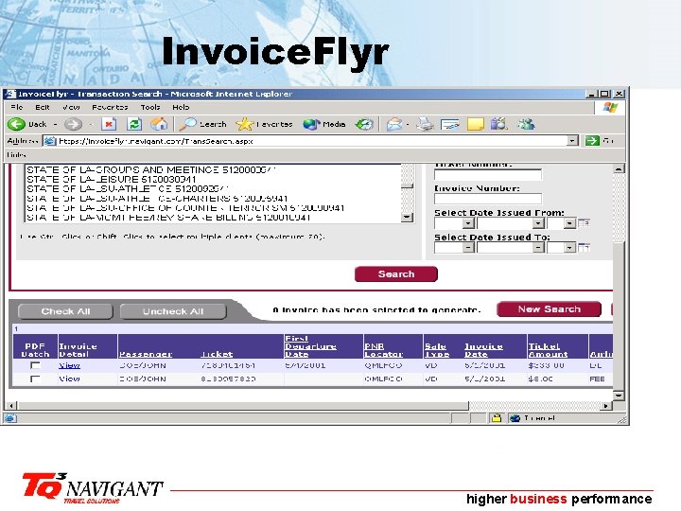The image size is (681, 511).
Task: Tick PDF batch checkbox for FEE row
Action: pos(35,379)
